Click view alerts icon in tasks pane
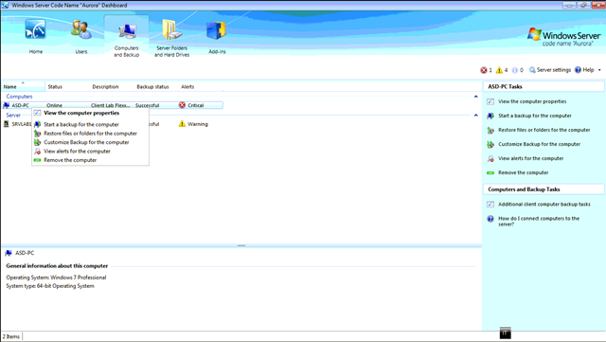The height and width of the screenshot is (342, 606). pyautogui.click(x=490, y=158)
